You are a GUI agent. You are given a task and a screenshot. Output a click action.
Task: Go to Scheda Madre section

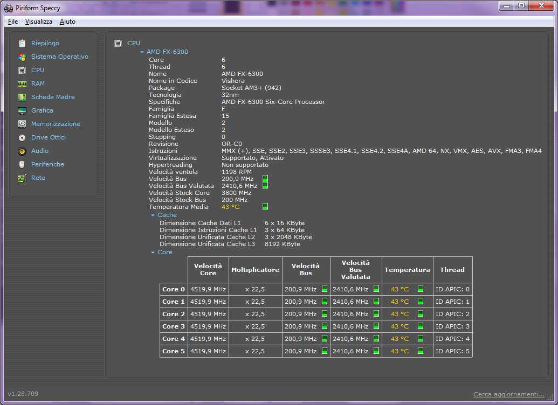pyautogui.click(x=53, y=97)
